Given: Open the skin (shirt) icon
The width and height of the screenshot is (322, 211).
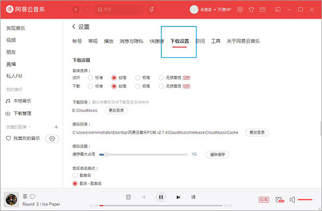Looking at the screenshot, I should 251,10.
